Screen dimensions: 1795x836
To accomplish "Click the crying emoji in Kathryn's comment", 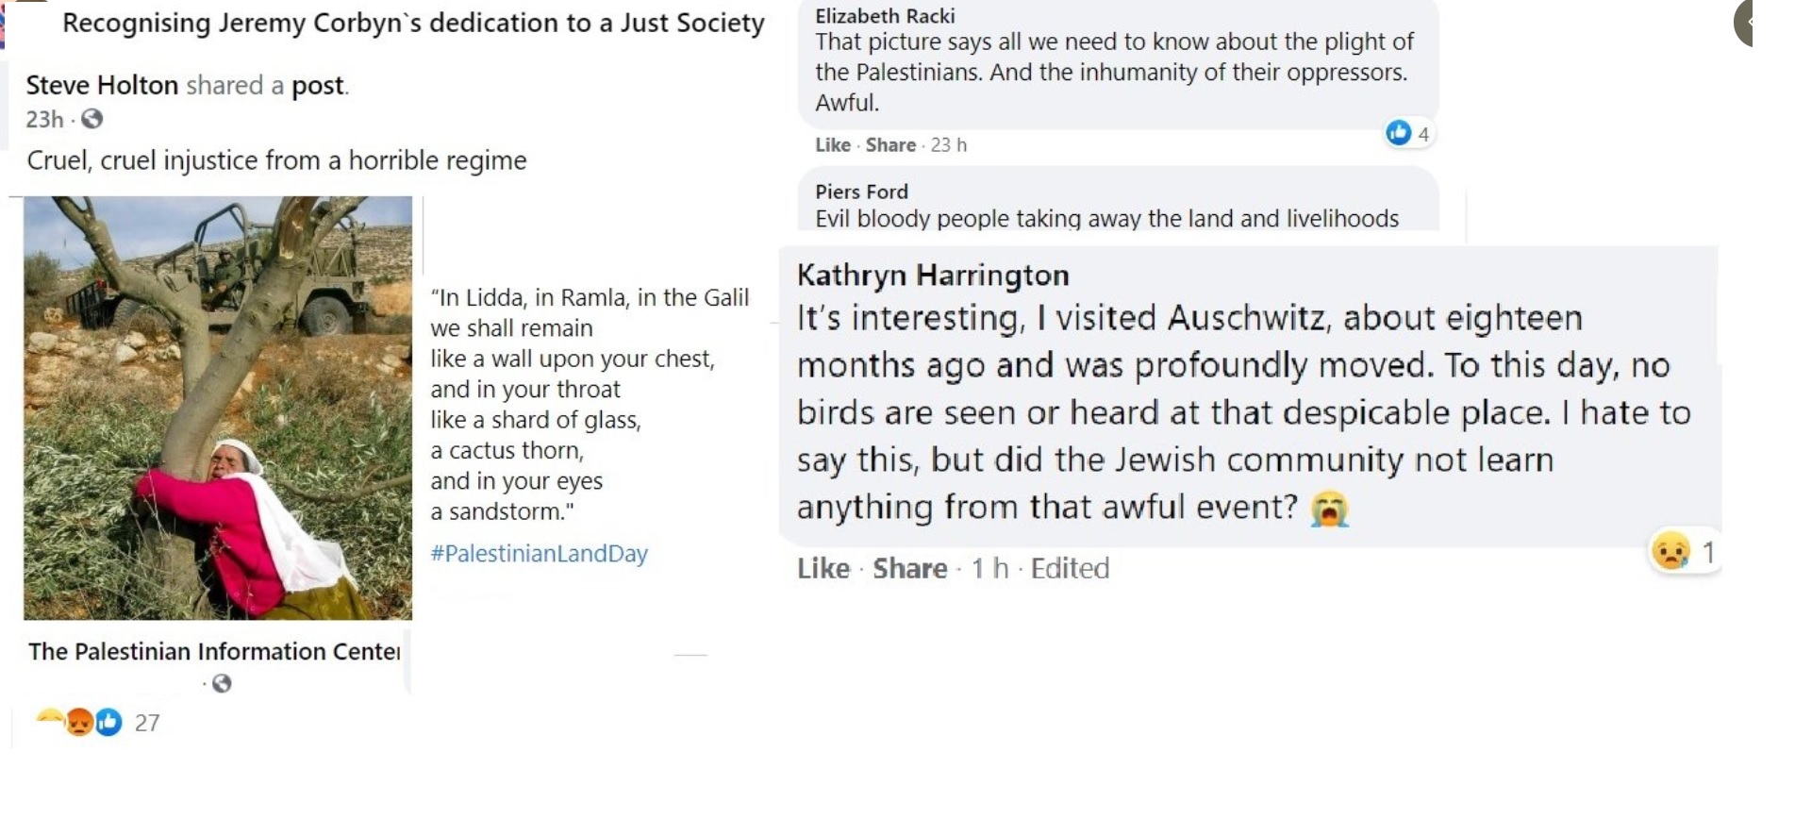I will tap(1329, 509).
